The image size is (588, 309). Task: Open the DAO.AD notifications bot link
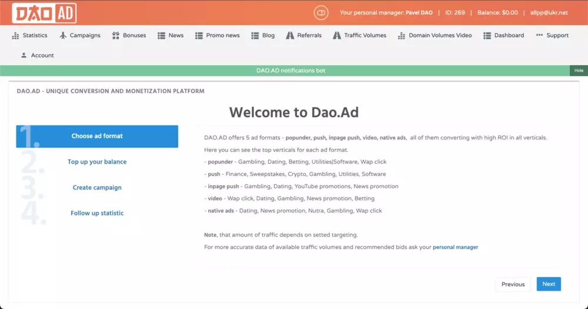(291, 71)
